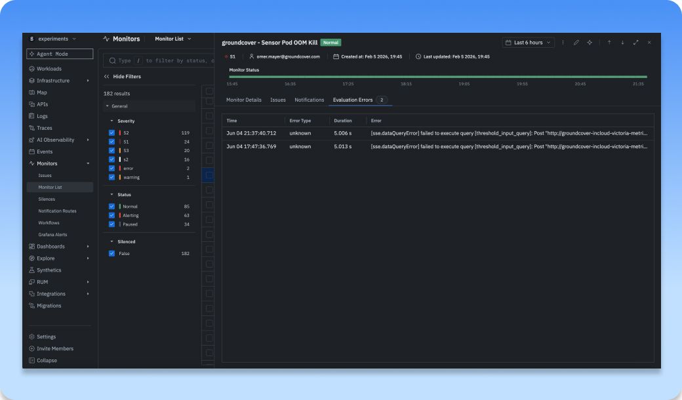The width and height of the screenshot is (682, 400).
Task: Switch to the Notifications tab
Action: pos(310,100)
